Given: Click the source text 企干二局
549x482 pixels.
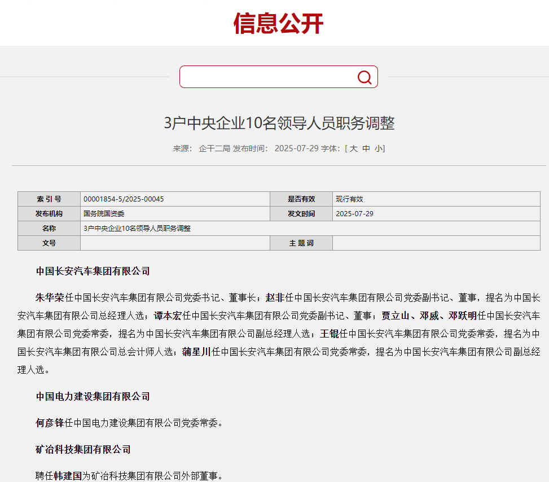Looking at the screenshot, I should 214,148.
